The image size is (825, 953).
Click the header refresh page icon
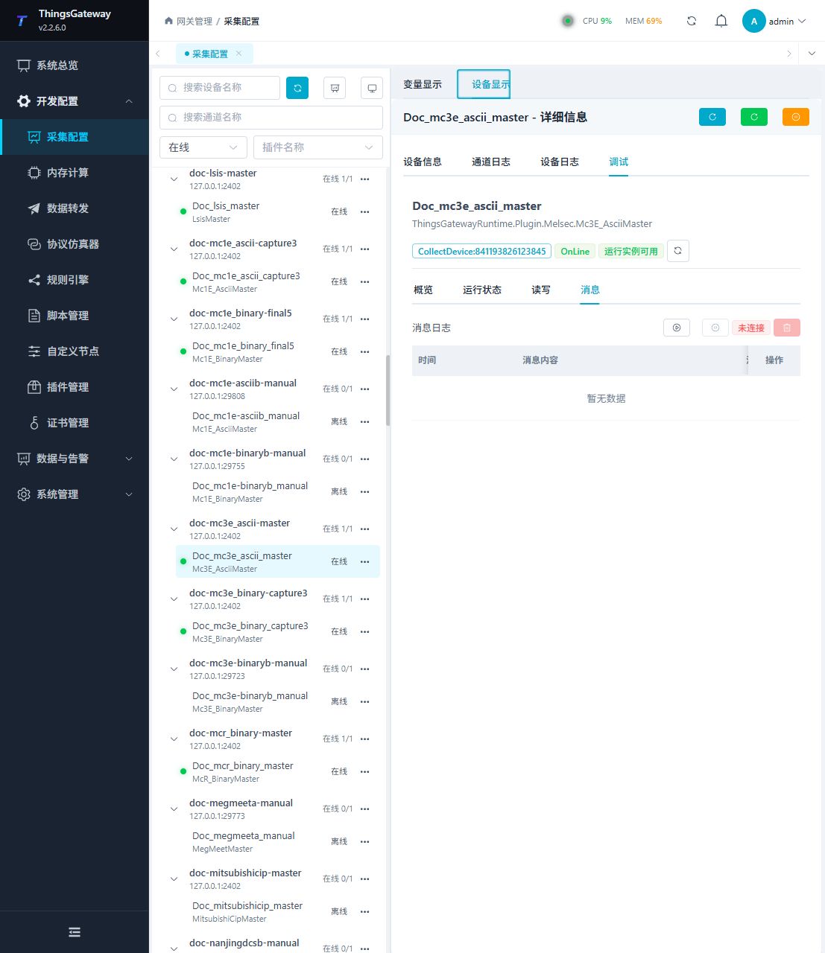point(692,21)
